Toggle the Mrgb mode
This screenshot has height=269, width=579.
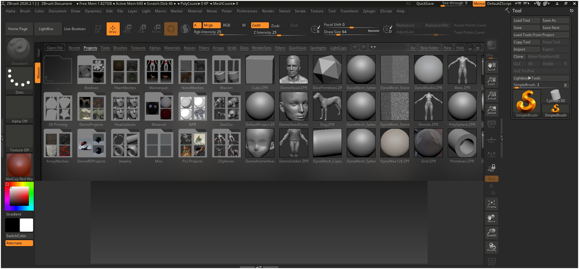[212, 25]
